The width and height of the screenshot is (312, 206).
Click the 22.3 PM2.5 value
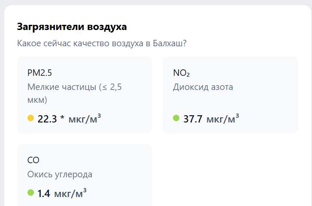tap(47, 119)
